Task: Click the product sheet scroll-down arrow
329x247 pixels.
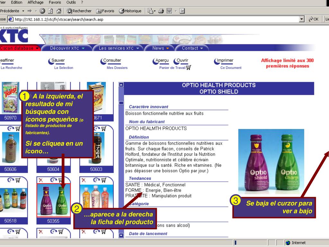Action: click(121, 235)
